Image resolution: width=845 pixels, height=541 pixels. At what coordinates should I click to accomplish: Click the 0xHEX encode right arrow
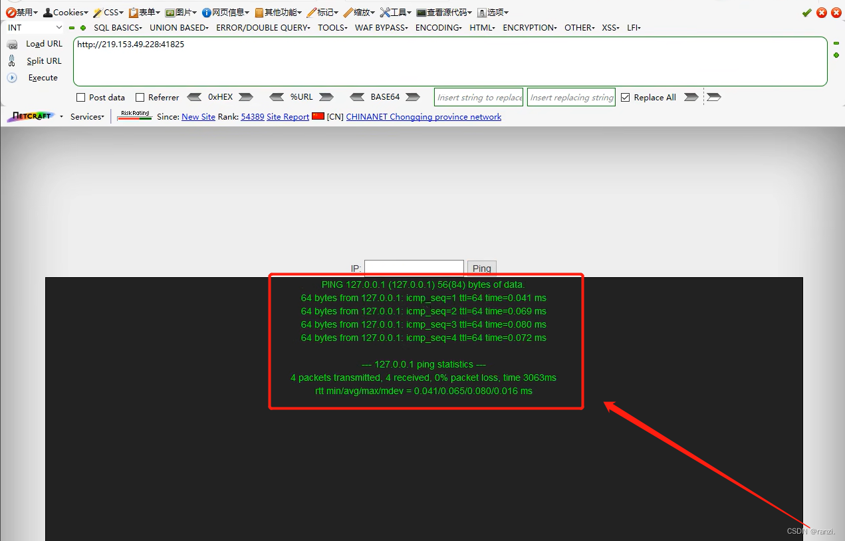coord(245,97)
